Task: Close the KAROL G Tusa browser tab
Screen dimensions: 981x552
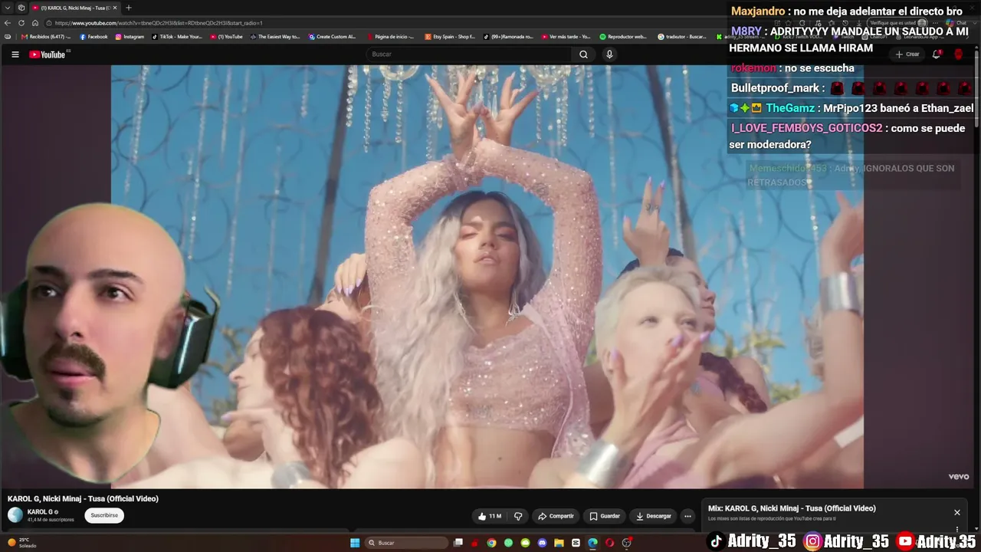Action: 115,8
